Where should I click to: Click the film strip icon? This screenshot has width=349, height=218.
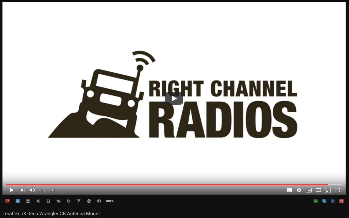pos(48,201)
